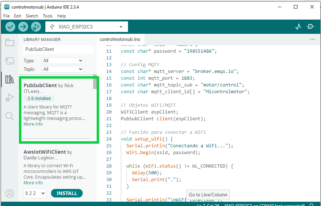Maximize the Arduino IDE window
The width and height of the screenshot is (321, 206).
tap(296, 7)
